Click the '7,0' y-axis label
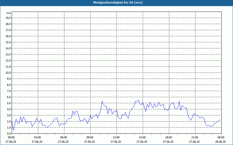Image resolution: width=233 pixels, height=145 pixels. (9, 91)
